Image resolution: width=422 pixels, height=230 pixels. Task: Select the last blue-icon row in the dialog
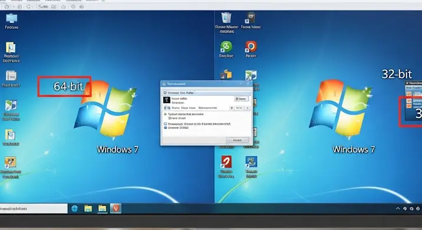[176, 128]
